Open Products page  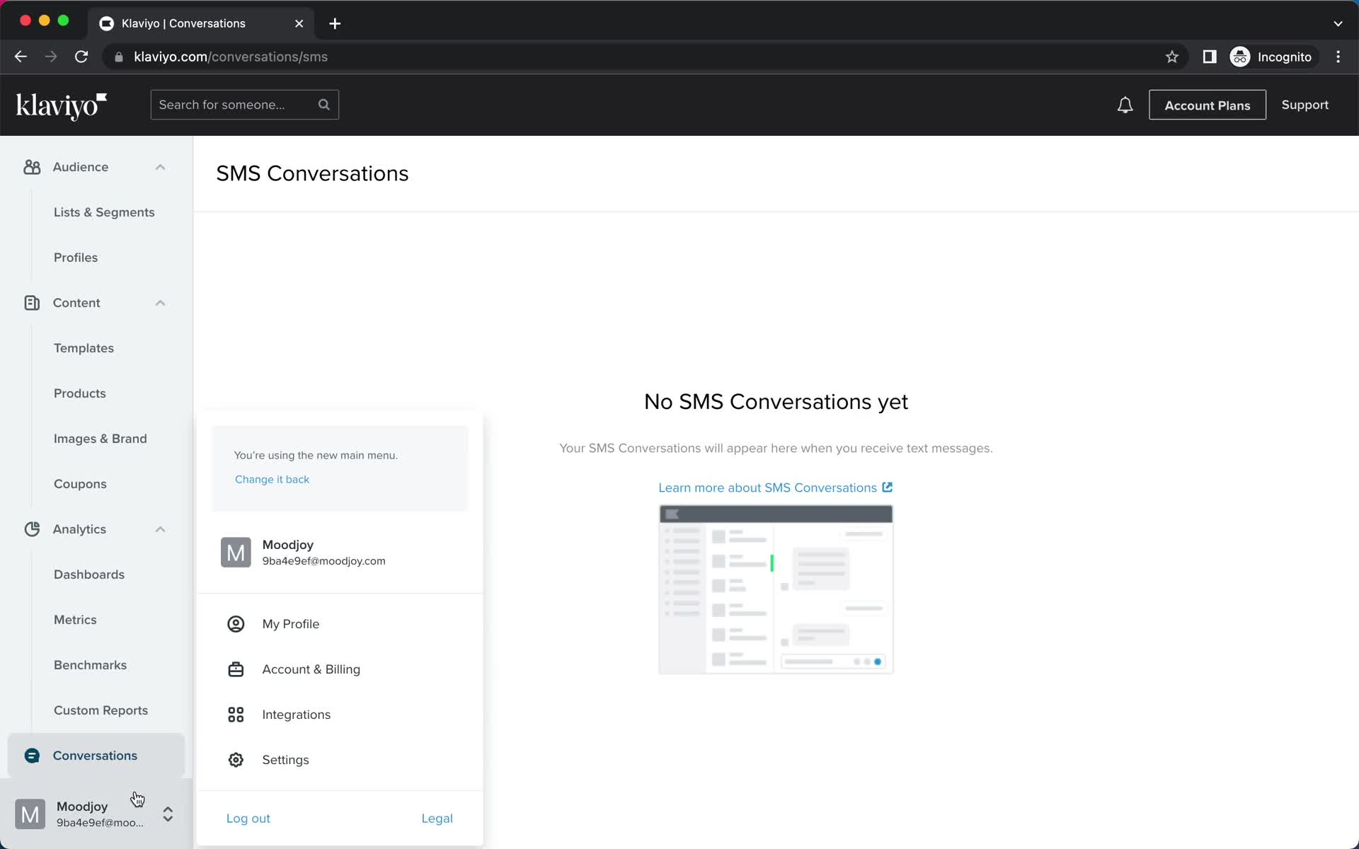[x=80, y=393]
